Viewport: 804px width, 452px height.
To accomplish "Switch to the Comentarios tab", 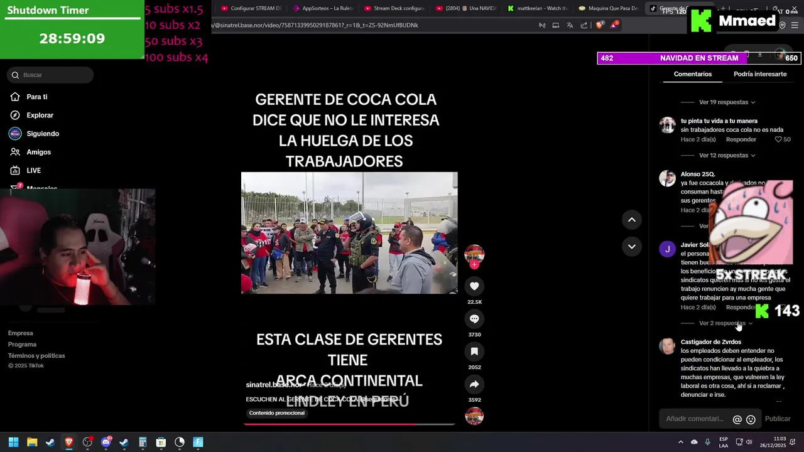I will point(693,74).
